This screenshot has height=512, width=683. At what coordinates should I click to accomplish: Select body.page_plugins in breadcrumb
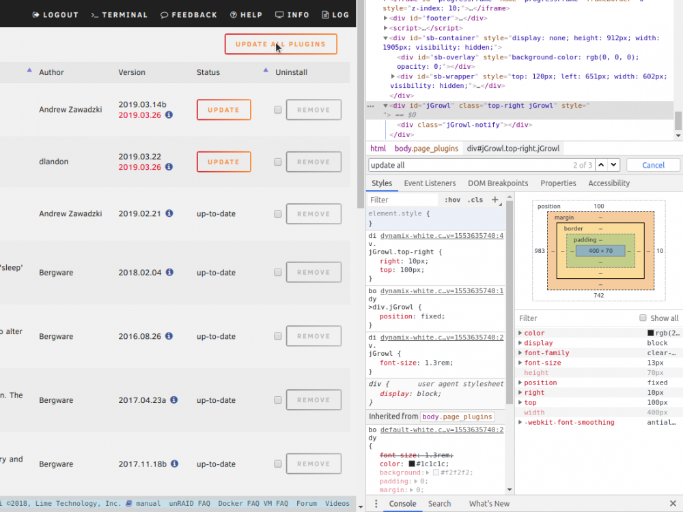[426, 149]
